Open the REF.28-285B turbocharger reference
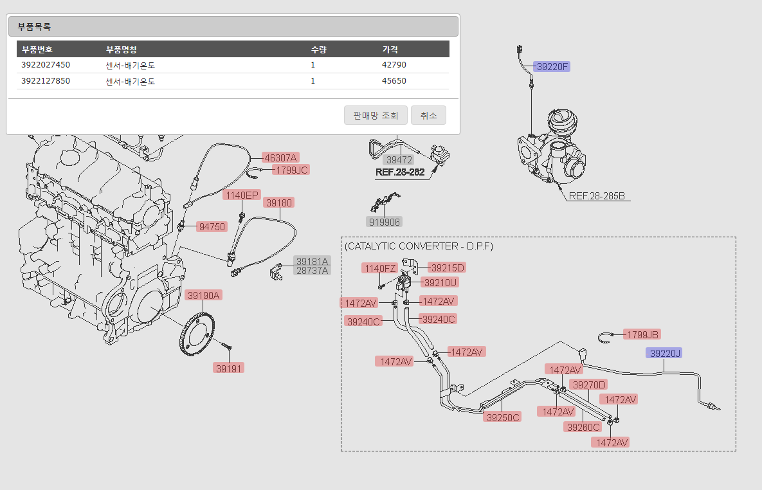This screenshot has width=762, height=490. pos(597,196)
